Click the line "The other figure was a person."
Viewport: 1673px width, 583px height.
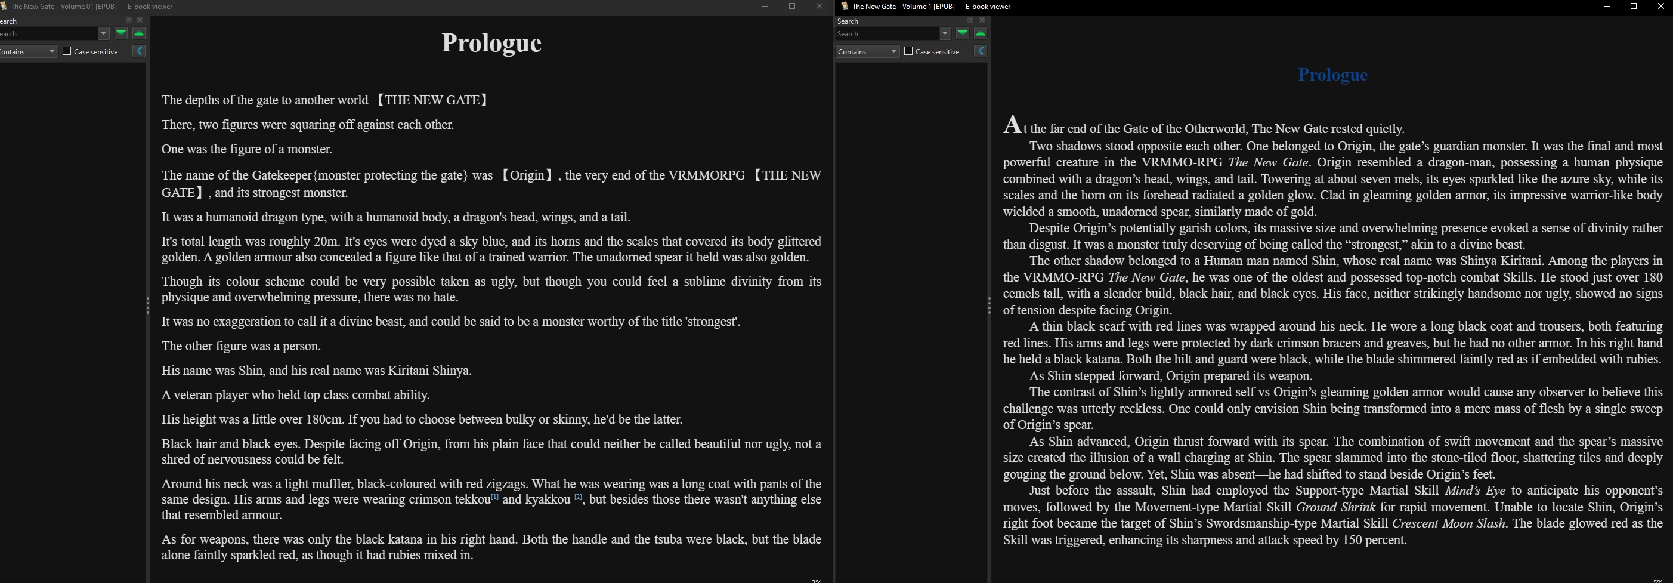pos(242,347)
